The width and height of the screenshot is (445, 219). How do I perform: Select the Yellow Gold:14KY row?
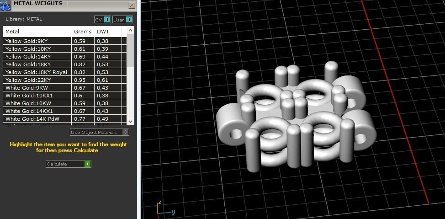pos(65,57)
